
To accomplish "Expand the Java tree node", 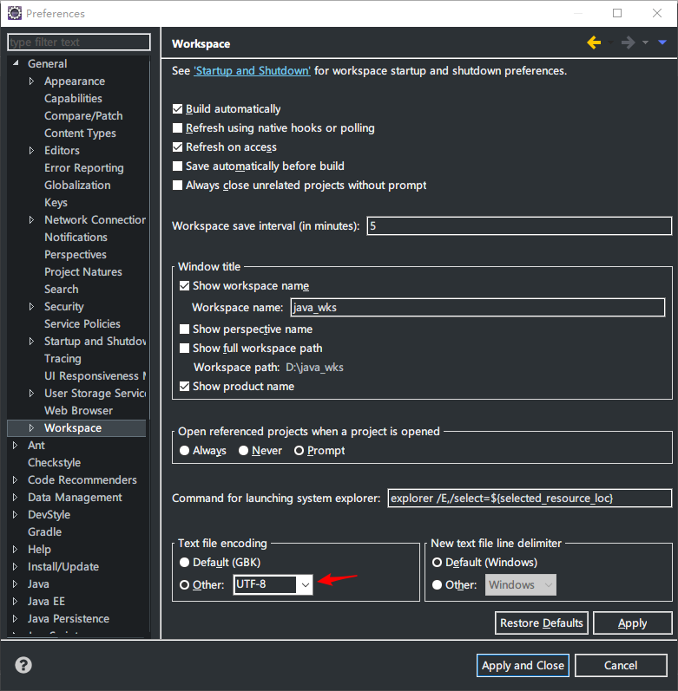I will (x=16, y=584).
